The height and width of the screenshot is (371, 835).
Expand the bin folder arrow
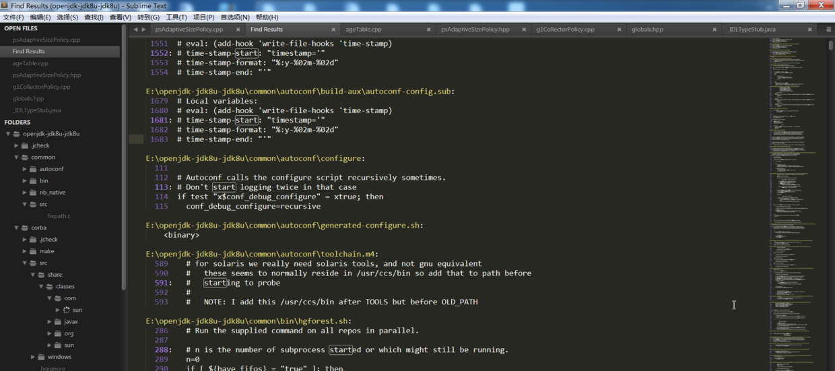click(24, 181)
